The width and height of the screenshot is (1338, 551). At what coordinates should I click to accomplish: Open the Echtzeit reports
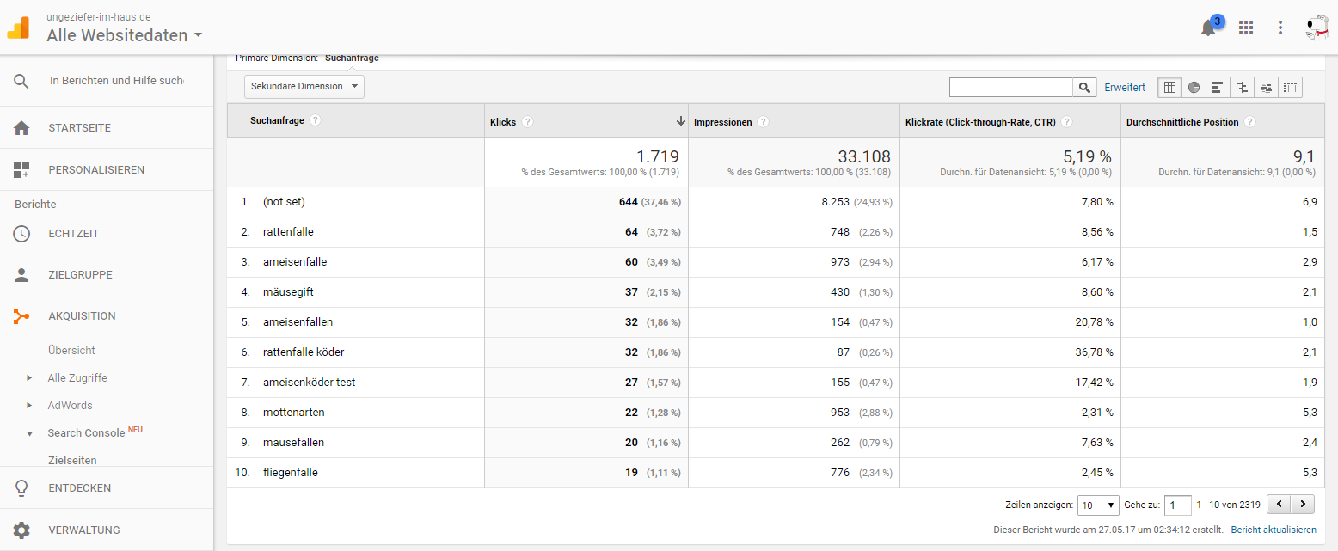74,234
